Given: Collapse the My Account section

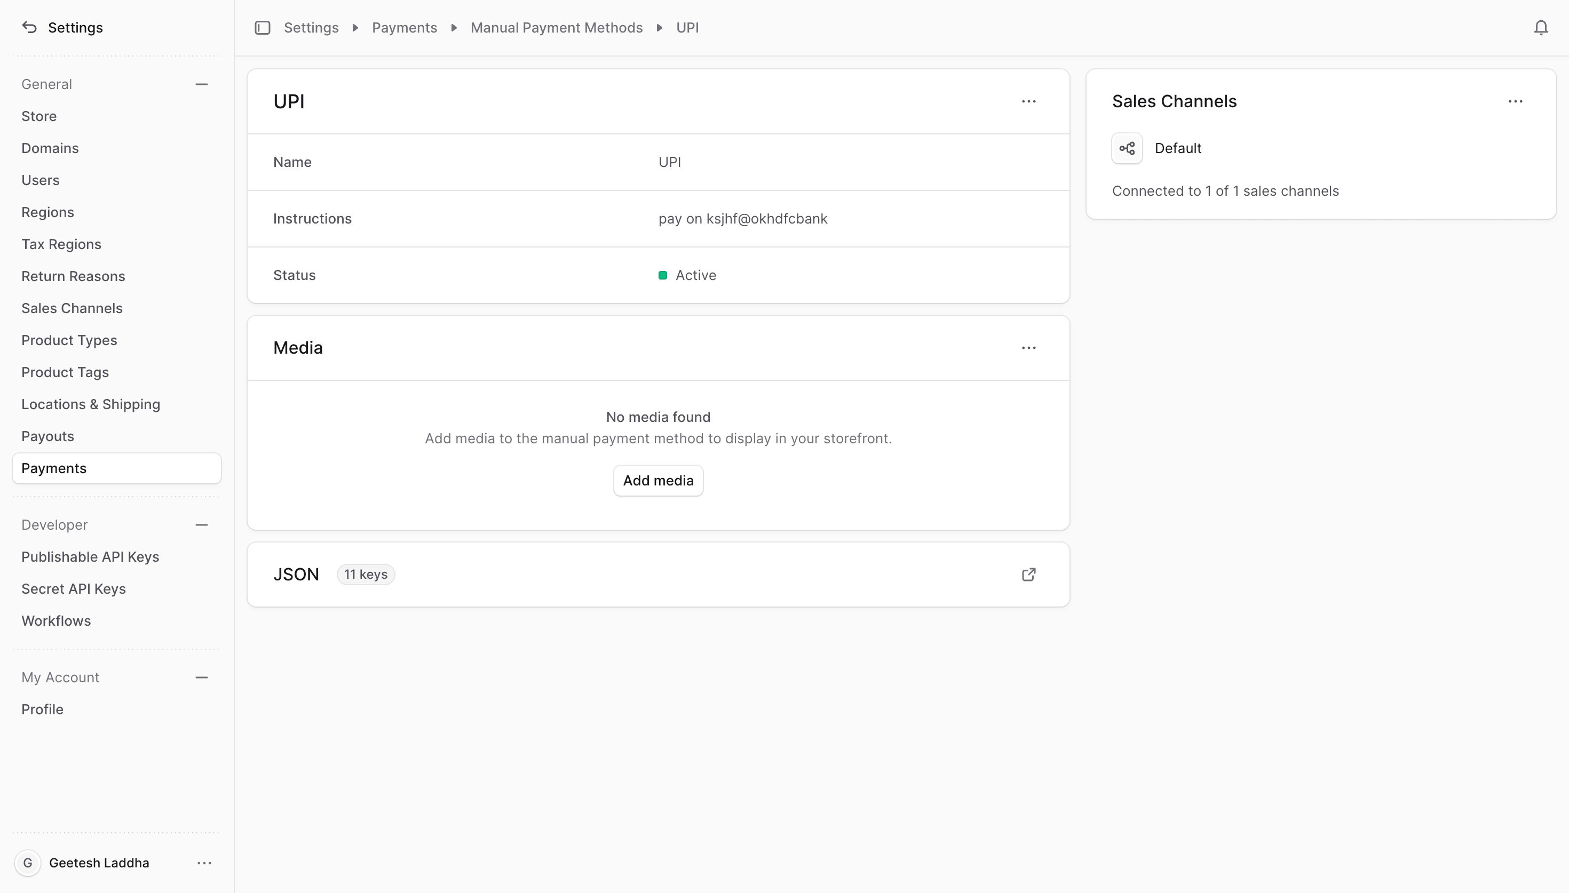Looking at the screenshot, I should click(202, 677).
